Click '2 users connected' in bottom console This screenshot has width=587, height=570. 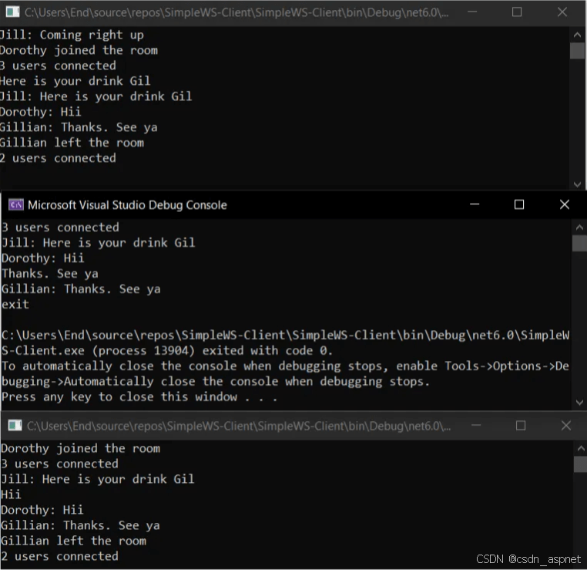click(59, 556)
